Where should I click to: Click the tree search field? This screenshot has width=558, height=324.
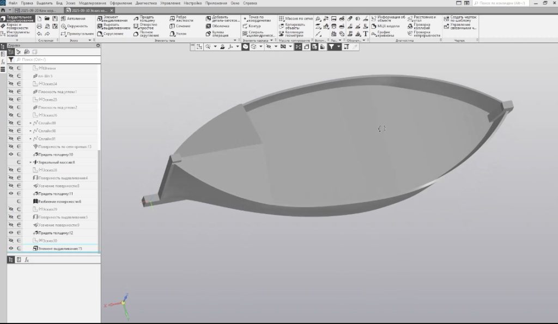click(x=54, y=59)
